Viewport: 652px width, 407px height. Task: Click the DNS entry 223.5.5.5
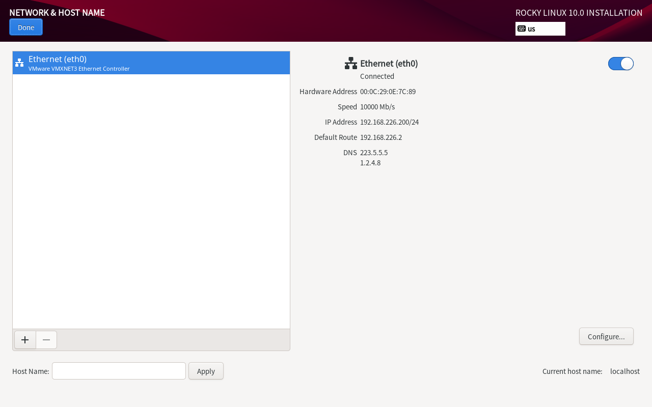pyautogui.click(x=374, y=153)
